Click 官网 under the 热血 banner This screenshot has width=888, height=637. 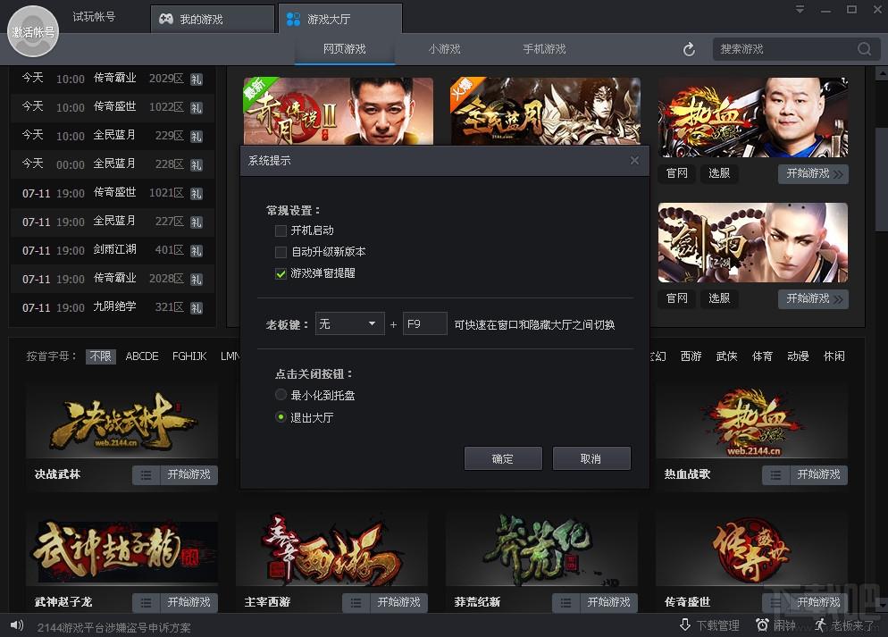(677, 173)
